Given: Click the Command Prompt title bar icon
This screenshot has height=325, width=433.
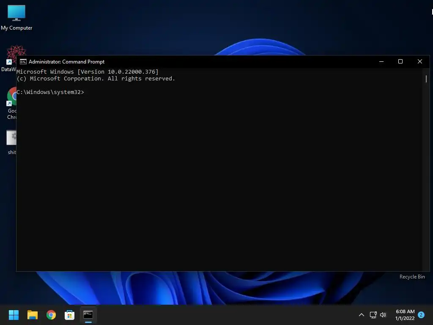Looking at the screenshot, I should pyautogui.click(x=23, y=62).
